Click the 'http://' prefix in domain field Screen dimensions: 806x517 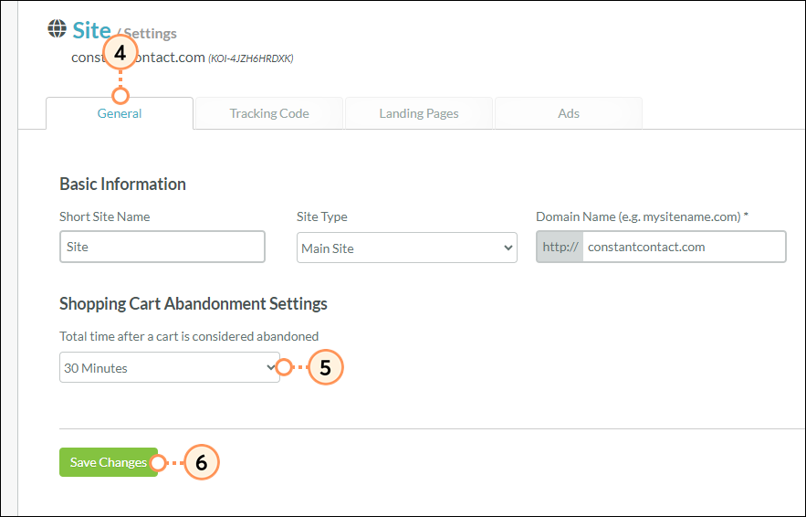tap(560, 247)
